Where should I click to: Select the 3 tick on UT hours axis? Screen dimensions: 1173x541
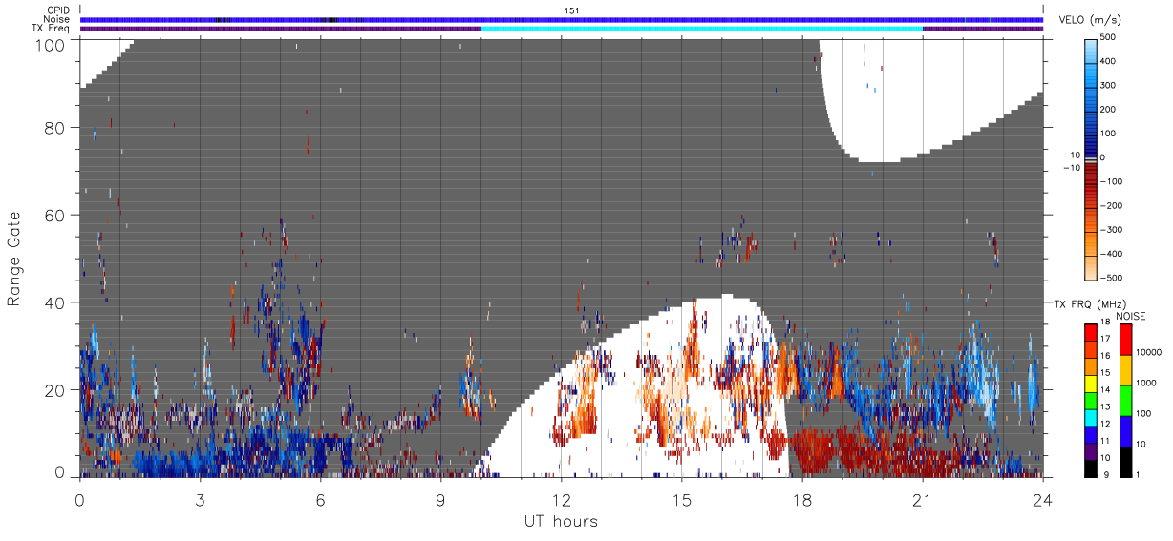[200, 499]
